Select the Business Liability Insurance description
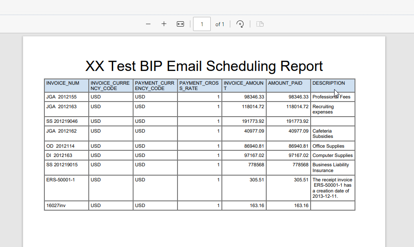The height and width of the screenshot is (247, 414). [x=331, y=168]
